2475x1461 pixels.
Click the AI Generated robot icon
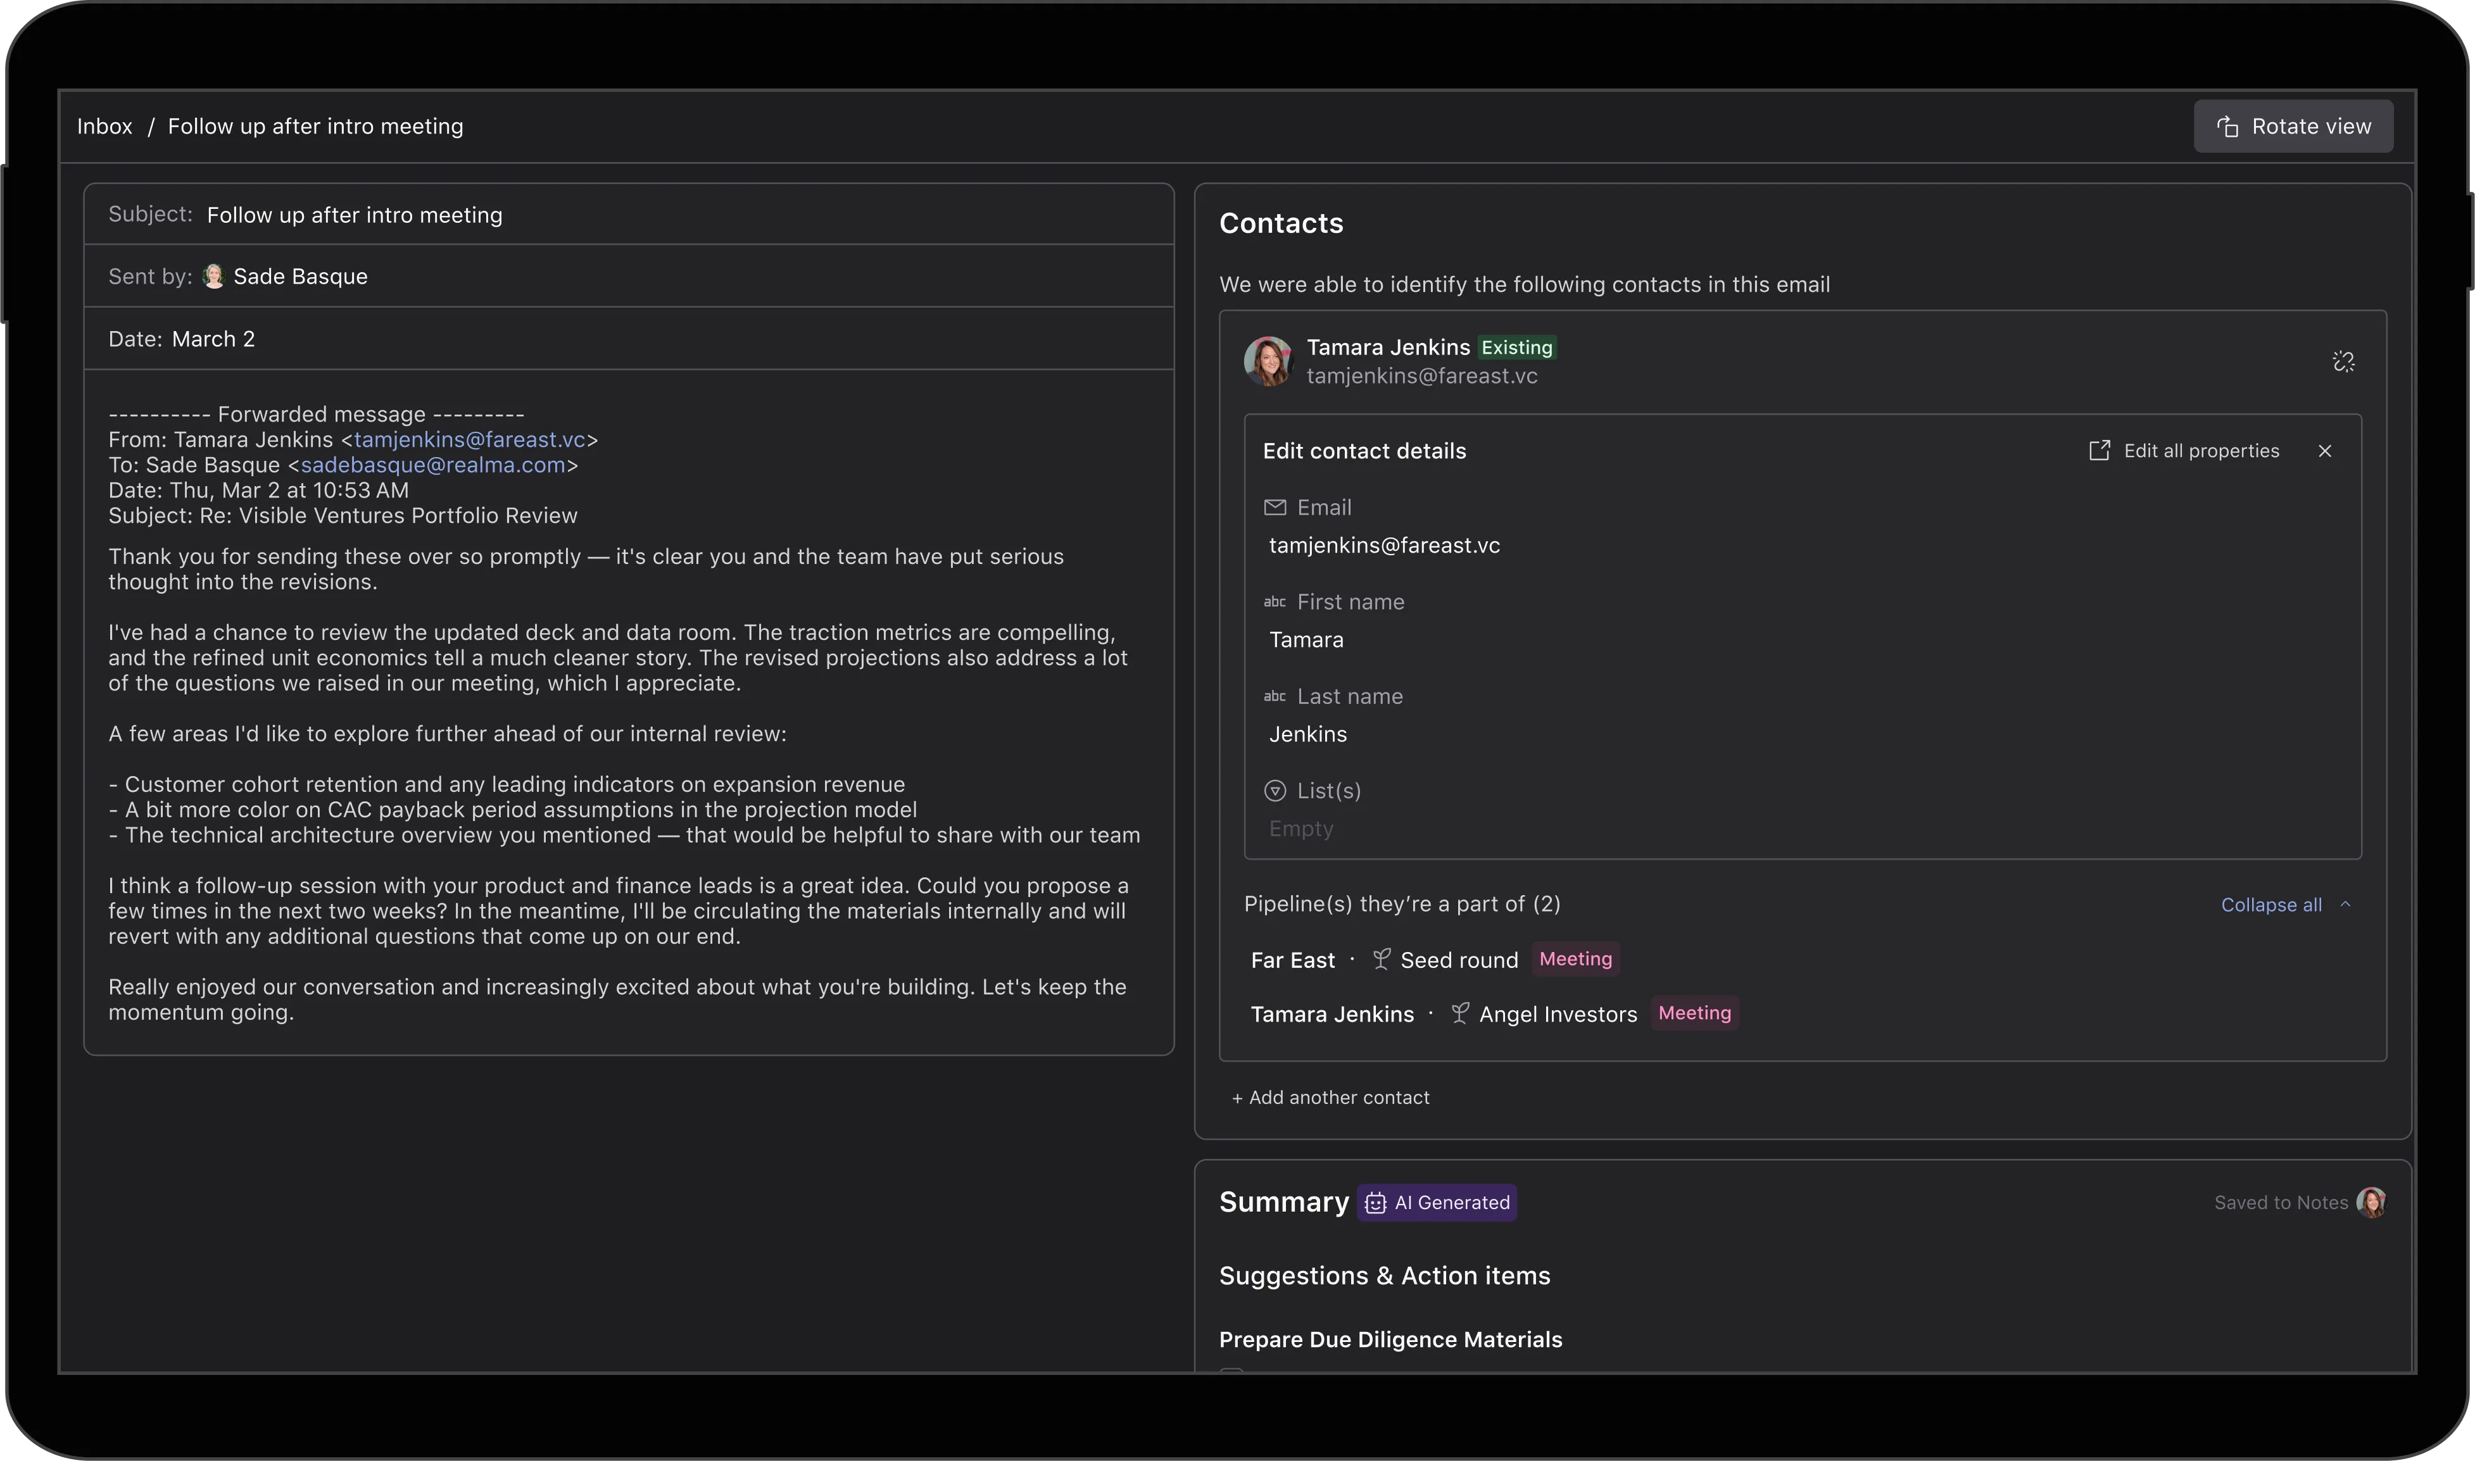(1375, 1203)
